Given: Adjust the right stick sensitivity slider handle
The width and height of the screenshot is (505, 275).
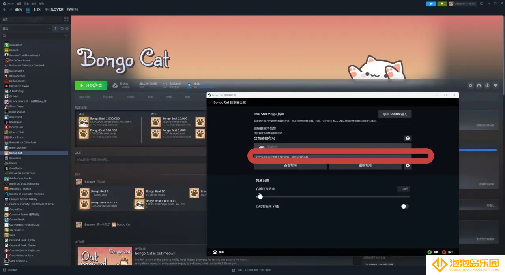Looking at the screenshot, I should [260, 196].
